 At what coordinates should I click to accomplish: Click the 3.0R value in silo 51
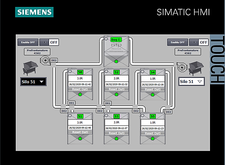[80, 123]
